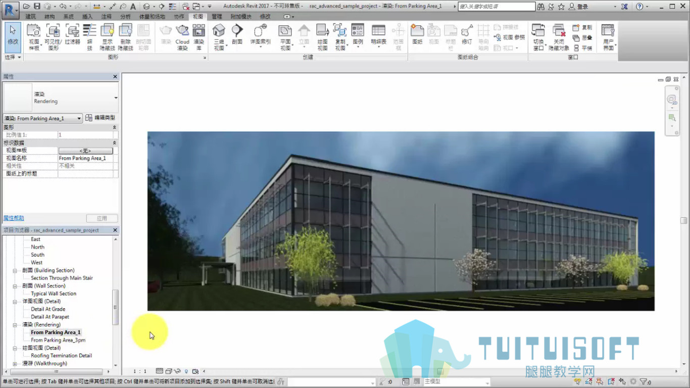Click the 编辑类型 edit type button
The height and width of the screenshot is (388, 690).
[x=100, y=118]
